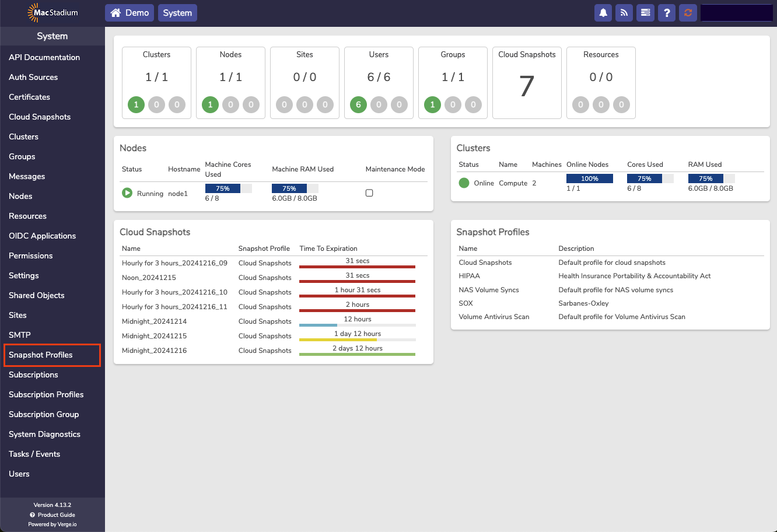Select Cloud Snapshots in the sidebar

click(40, 117)
